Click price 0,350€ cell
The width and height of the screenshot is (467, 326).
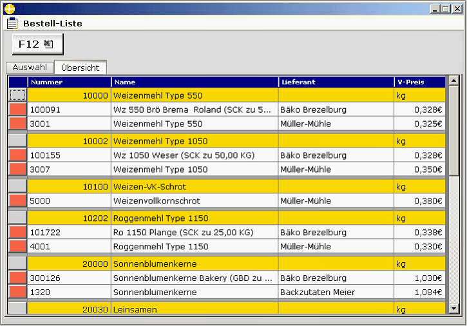click(419, 169)
